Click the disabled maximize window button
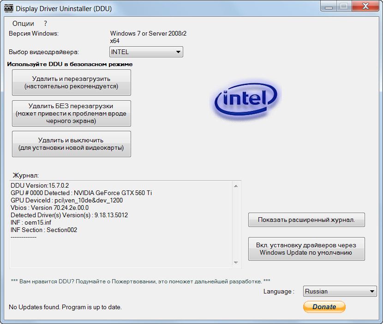This screenshot has width=383, height=324. pyautogui.click(x=344, y=6)
